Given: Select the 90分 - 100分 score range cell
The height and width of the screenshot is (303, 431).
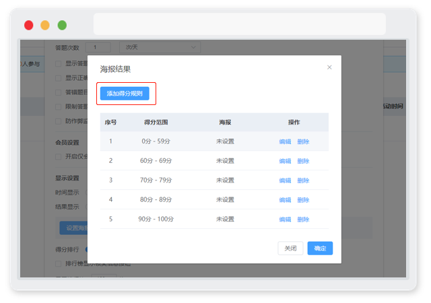Looking at the screenshot, I should click(x=156, y=219).
